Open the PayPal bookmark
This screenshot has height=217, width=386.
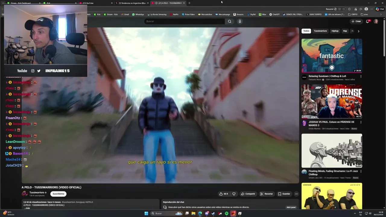(x=251, y=14)
